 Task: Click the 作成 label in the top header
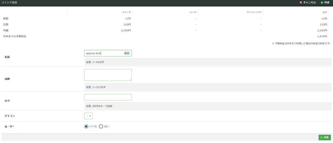coord(327,2)
